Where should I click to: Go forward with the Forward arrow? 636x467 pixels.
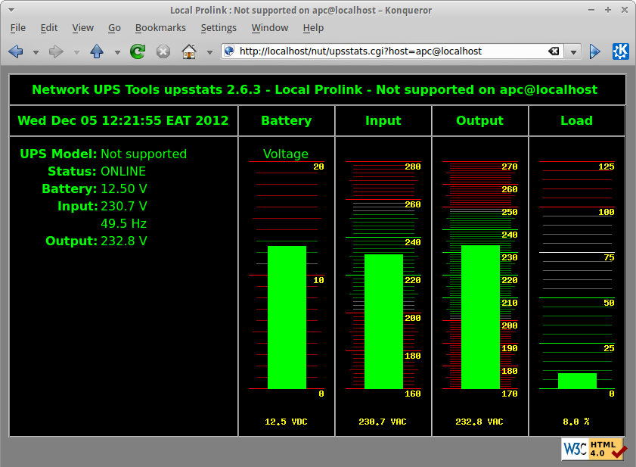pos(56,51)
